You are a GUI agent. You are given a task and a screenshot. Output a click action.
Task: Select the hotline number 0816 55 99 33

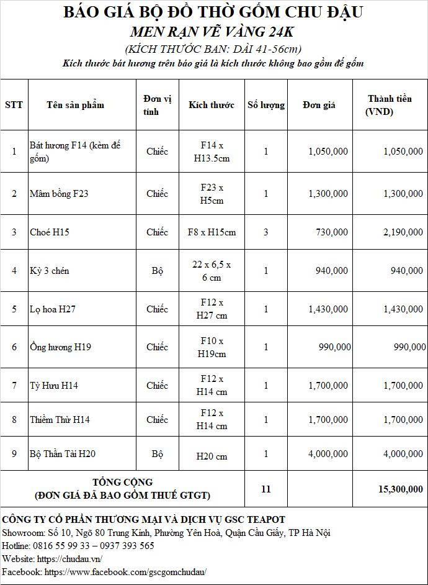click(x=61, y=545)
